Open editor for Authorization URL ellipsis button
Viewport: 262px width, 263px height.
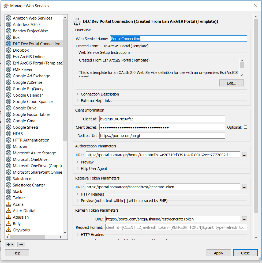[245, 155]
